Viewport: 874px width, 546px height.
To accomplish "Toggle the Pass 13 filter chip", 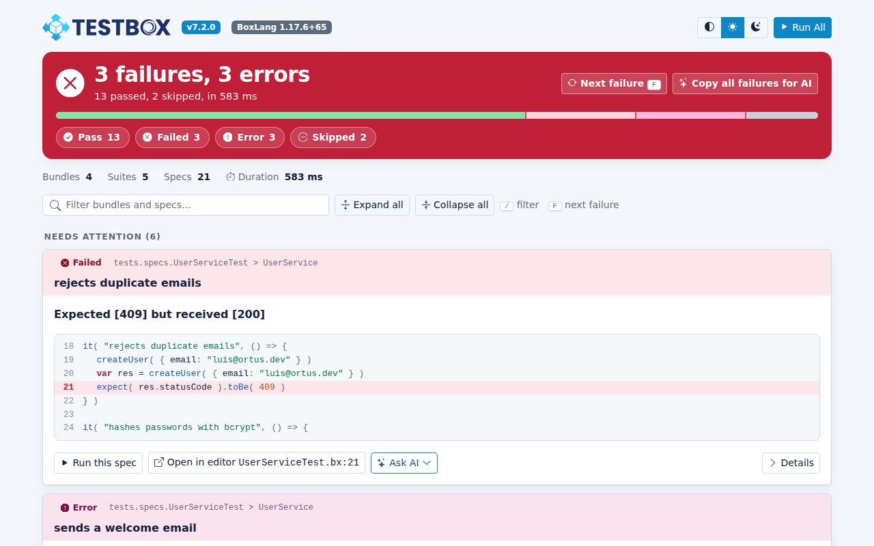I will pyautogui.click(x=92, y=137).
